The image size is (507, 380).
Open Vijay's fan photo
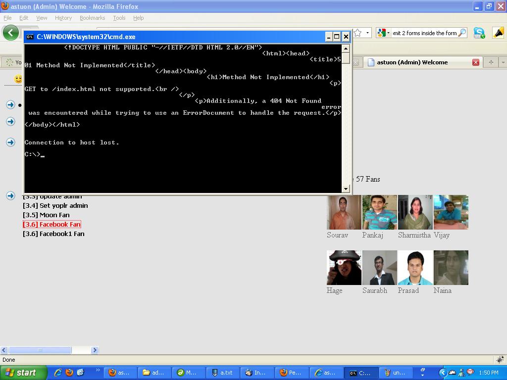coord(451,212)
